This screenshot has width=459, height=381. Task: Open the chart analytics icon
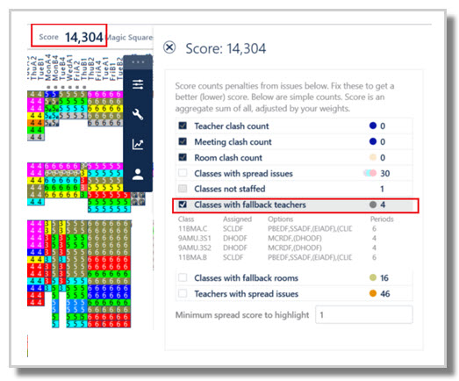[x=138, y=144]
